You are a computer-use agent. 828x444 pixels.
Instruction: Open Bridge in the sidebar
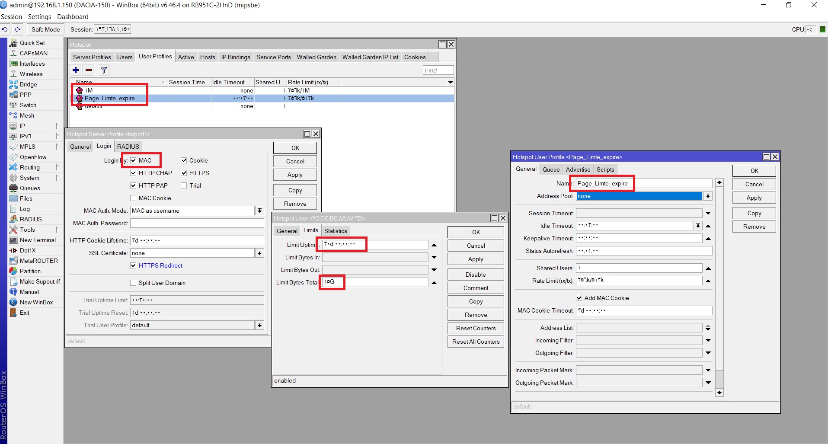[28, 84]
